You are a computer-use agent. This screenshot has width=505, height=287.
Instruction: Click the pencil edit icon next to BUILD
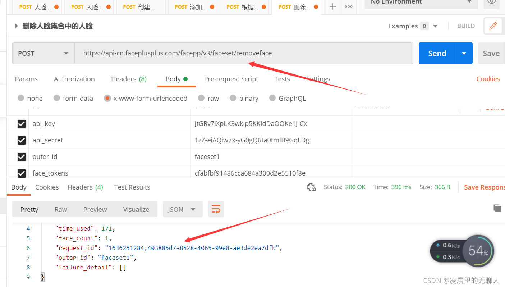coord(493,26)
